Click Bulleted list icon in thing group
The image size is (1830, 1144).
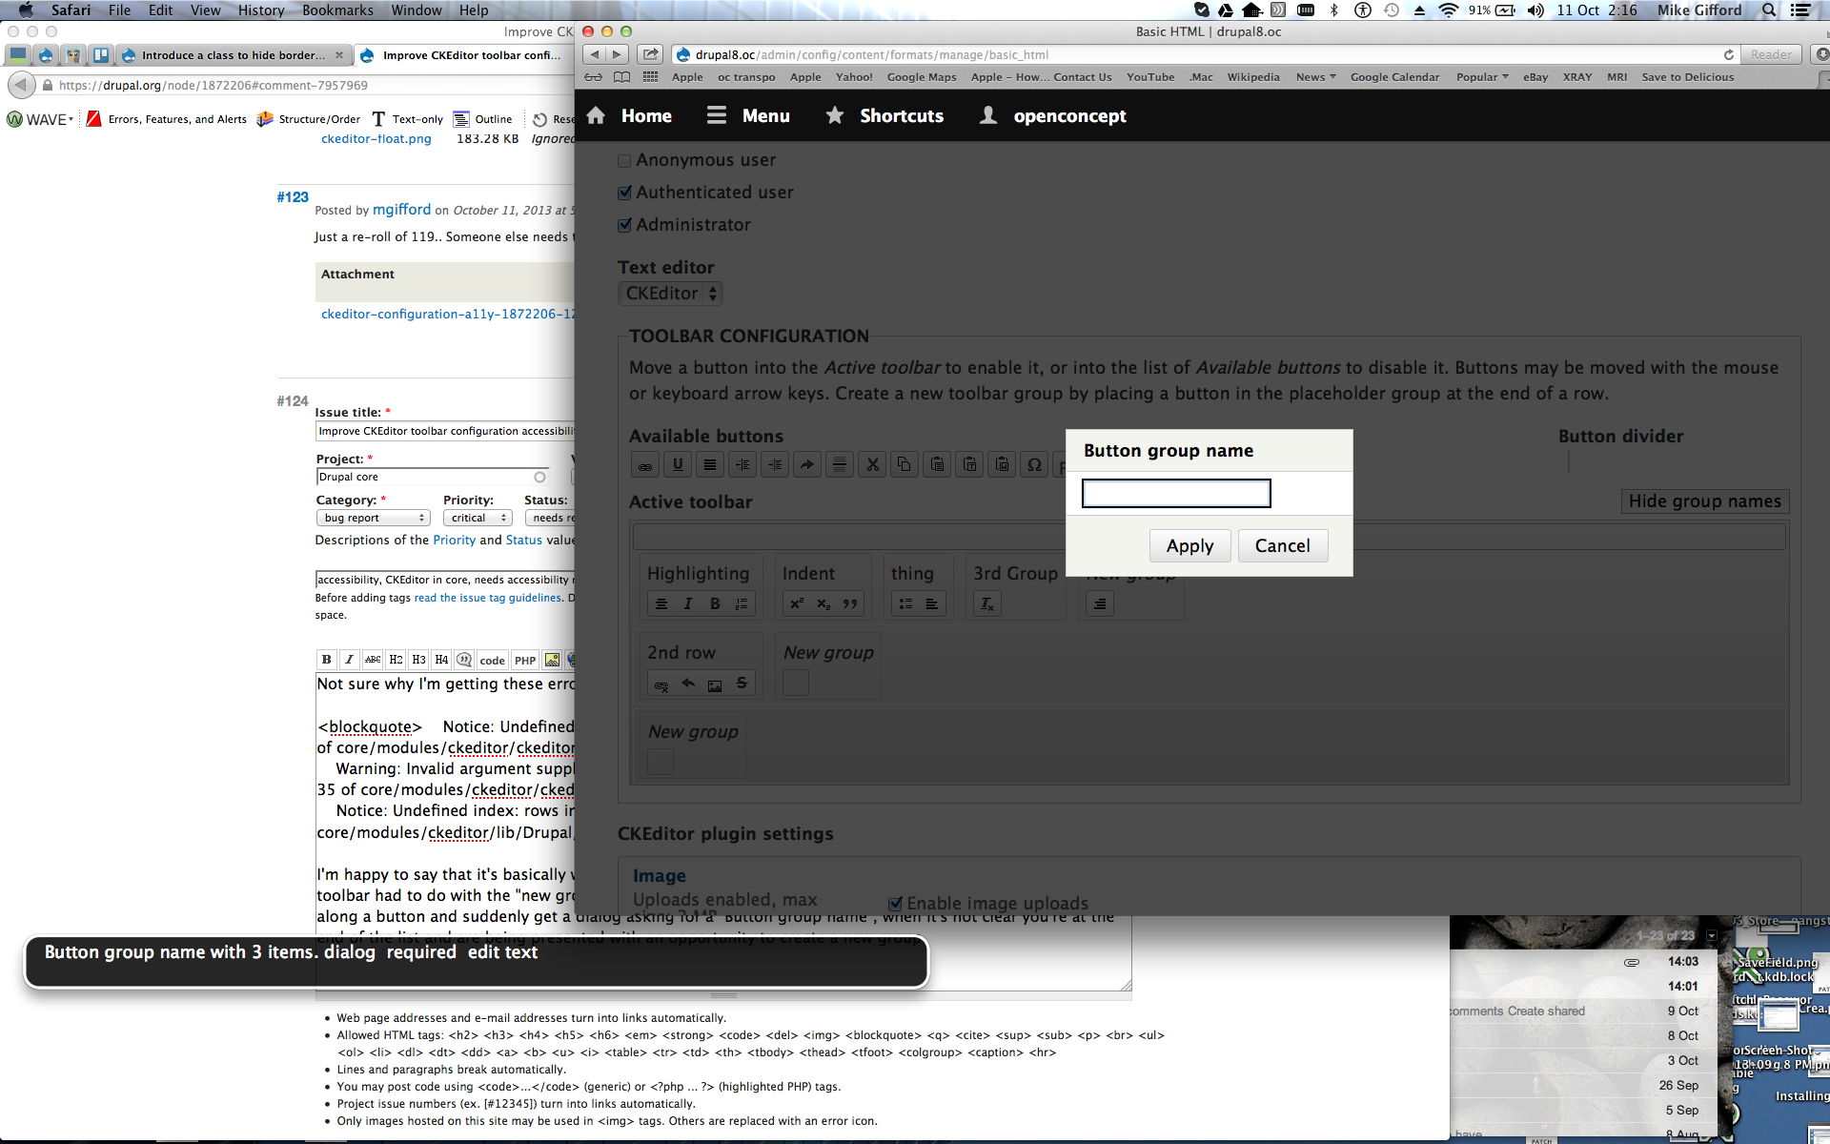click(x=905, y=603)
